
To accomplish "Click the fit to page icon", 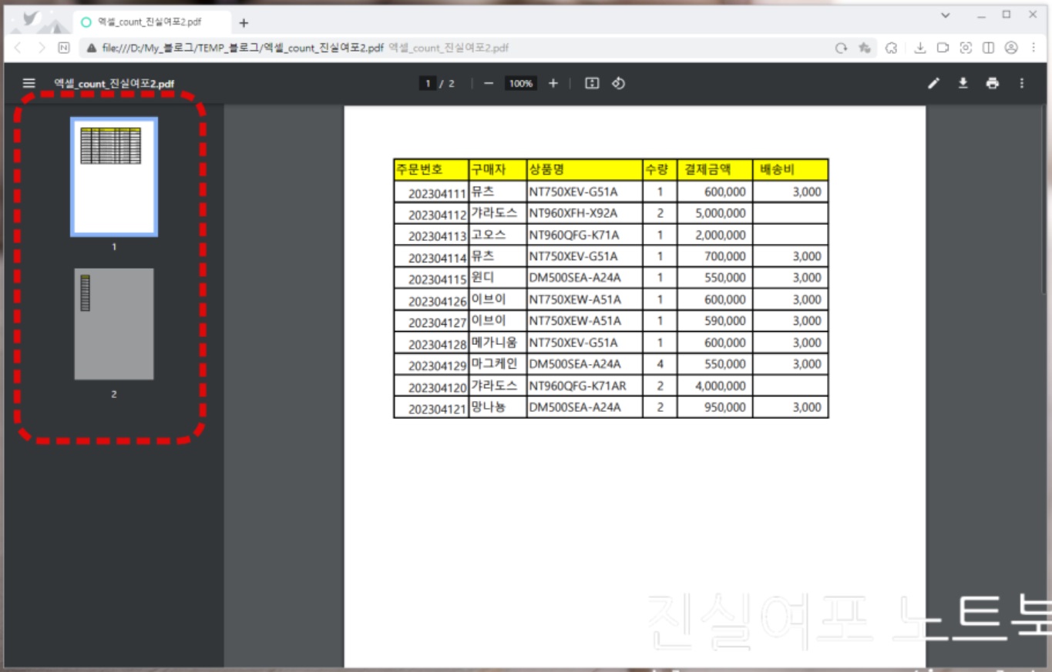I will (x=592, y=83).
